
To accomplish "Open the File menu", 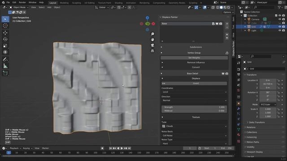I will [x=8, y=3].
